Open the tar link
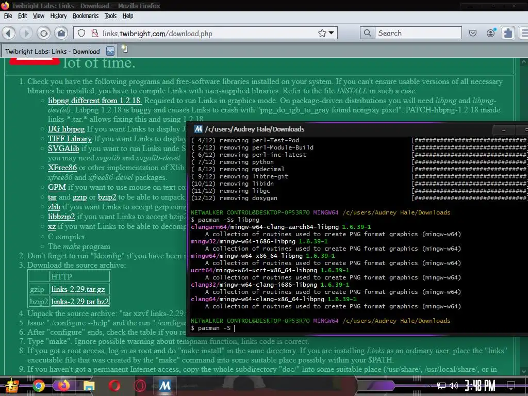528x396 pixels. [x=52, y=197]
